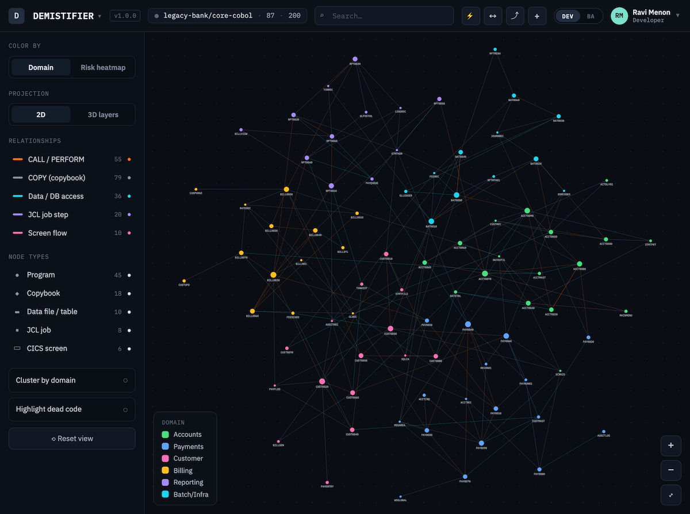Toggle Data / DB access relationship visibility
The width and height of the screenshot is (690, 514).
(x=72, y=196)
